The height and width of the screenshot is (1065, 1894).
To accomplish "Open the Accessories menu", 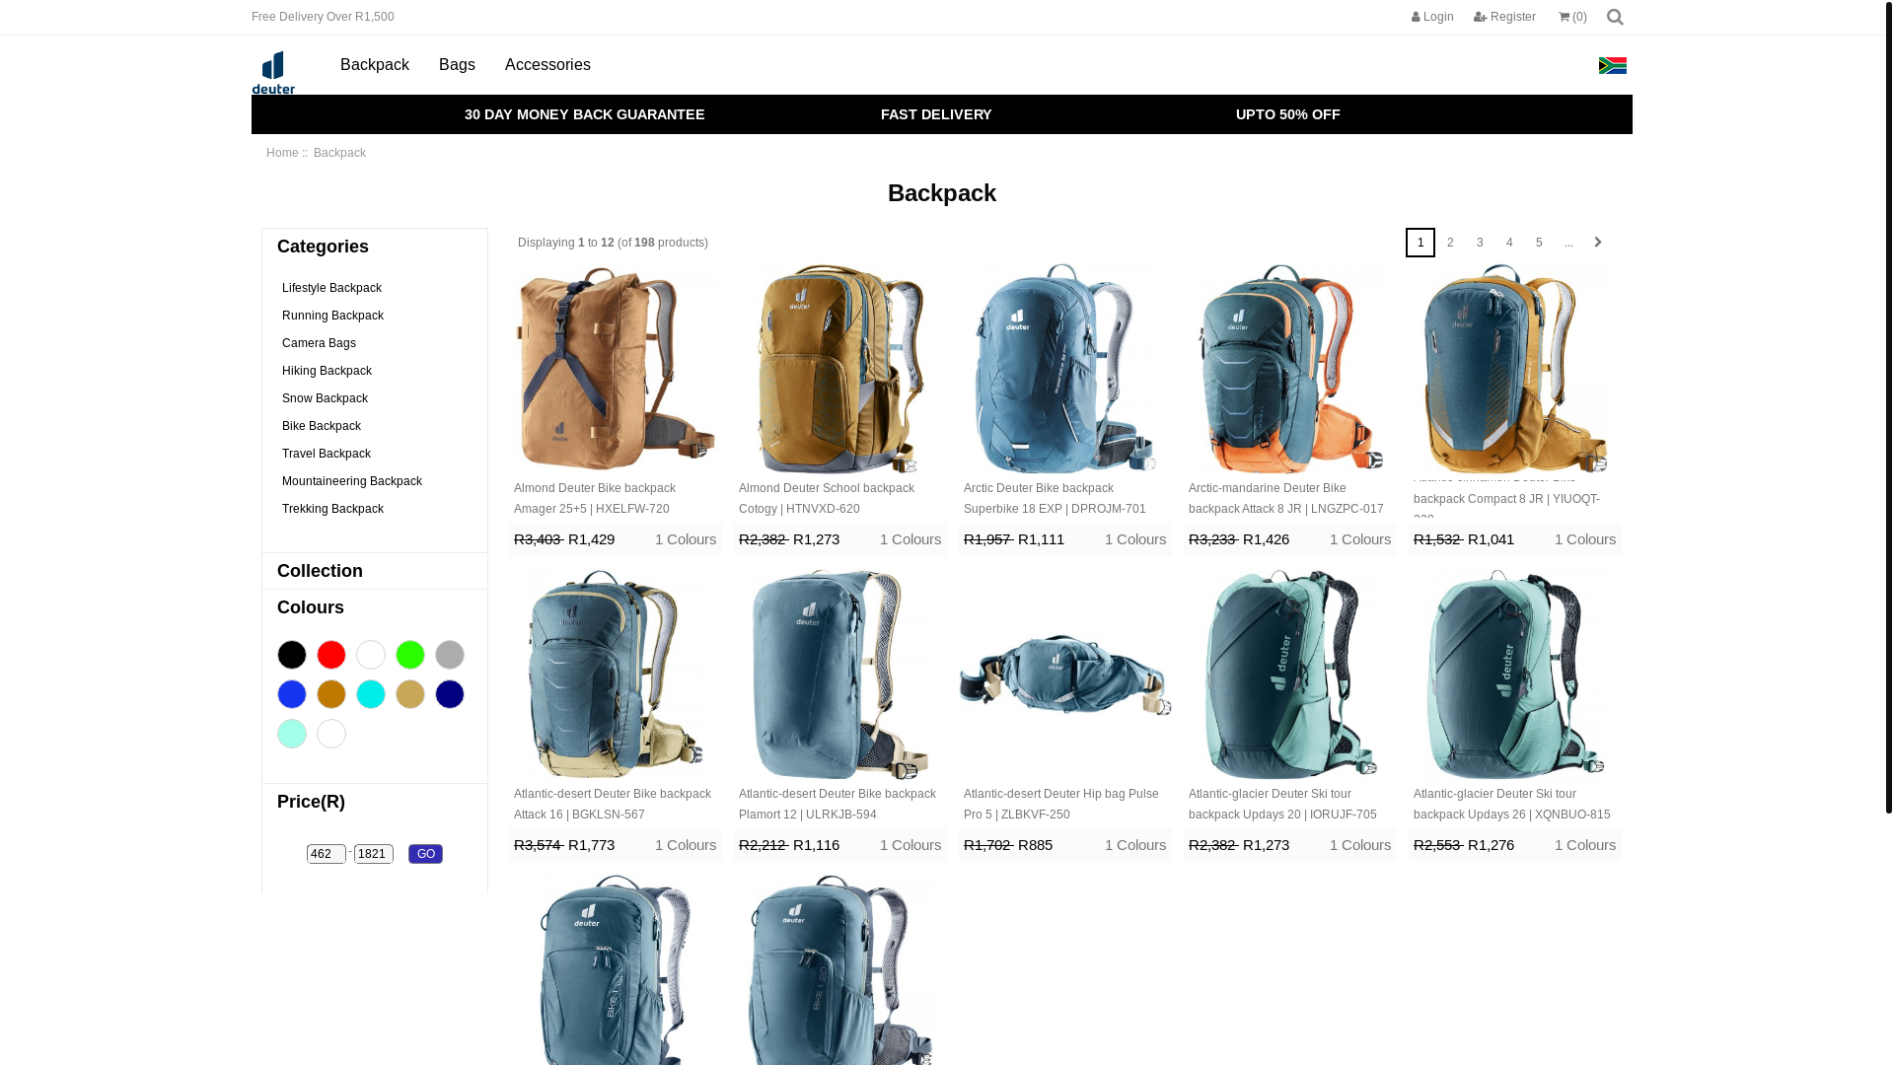I will click(x=547, y=65).
